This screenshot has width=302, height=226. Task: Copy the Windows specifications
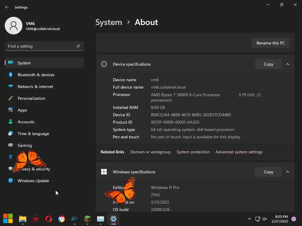point(268,172)
